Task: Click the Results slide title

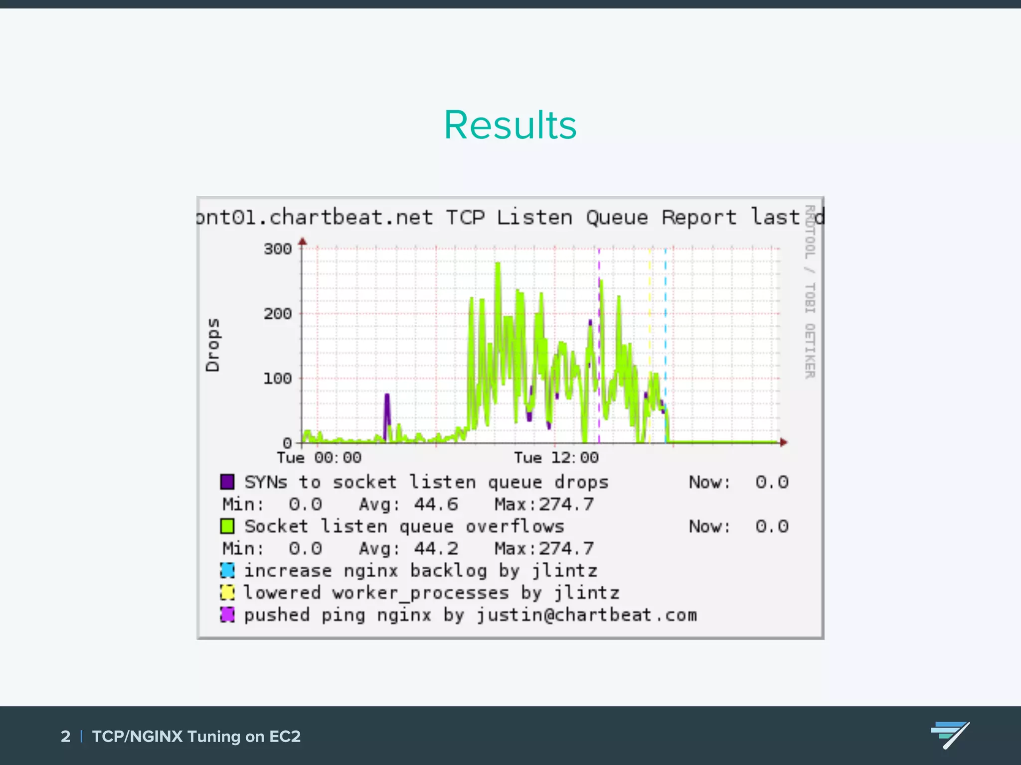Action: coord(510,125)
